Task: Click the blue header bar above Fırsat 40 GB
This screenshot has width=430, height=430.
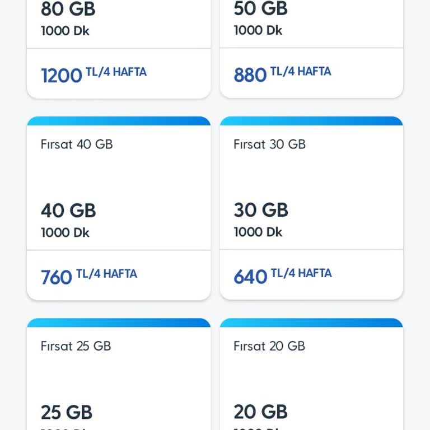Action: tap(119, 121)
